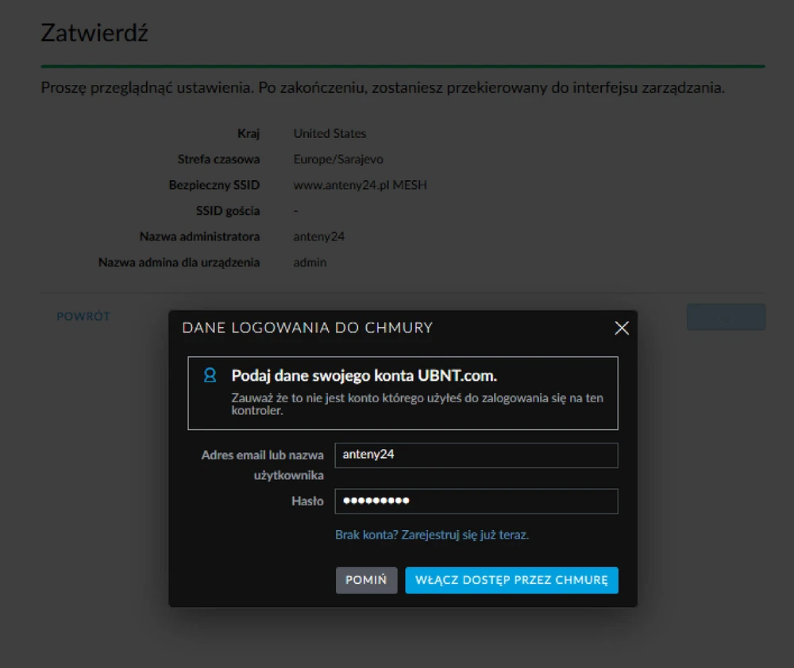The height and width of the screenshot is (668, 794).
Task: Click the 'Adres email lub nazwa użytkownika' label
Action: click(262, 465)
